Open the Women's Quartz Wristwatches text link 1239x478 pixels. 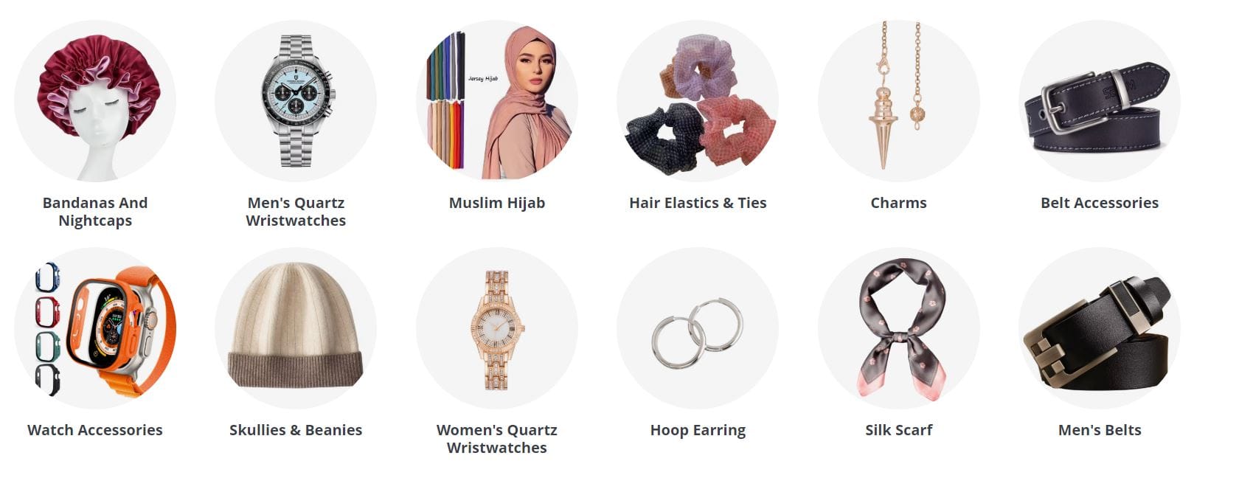point(497,439)
